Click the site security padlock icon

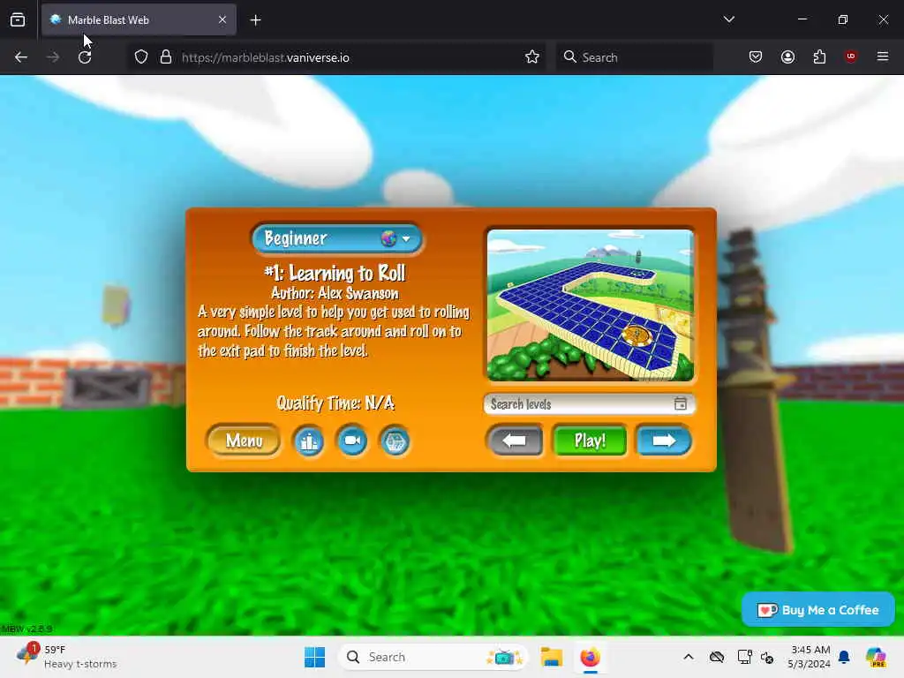tap(166, 57)
